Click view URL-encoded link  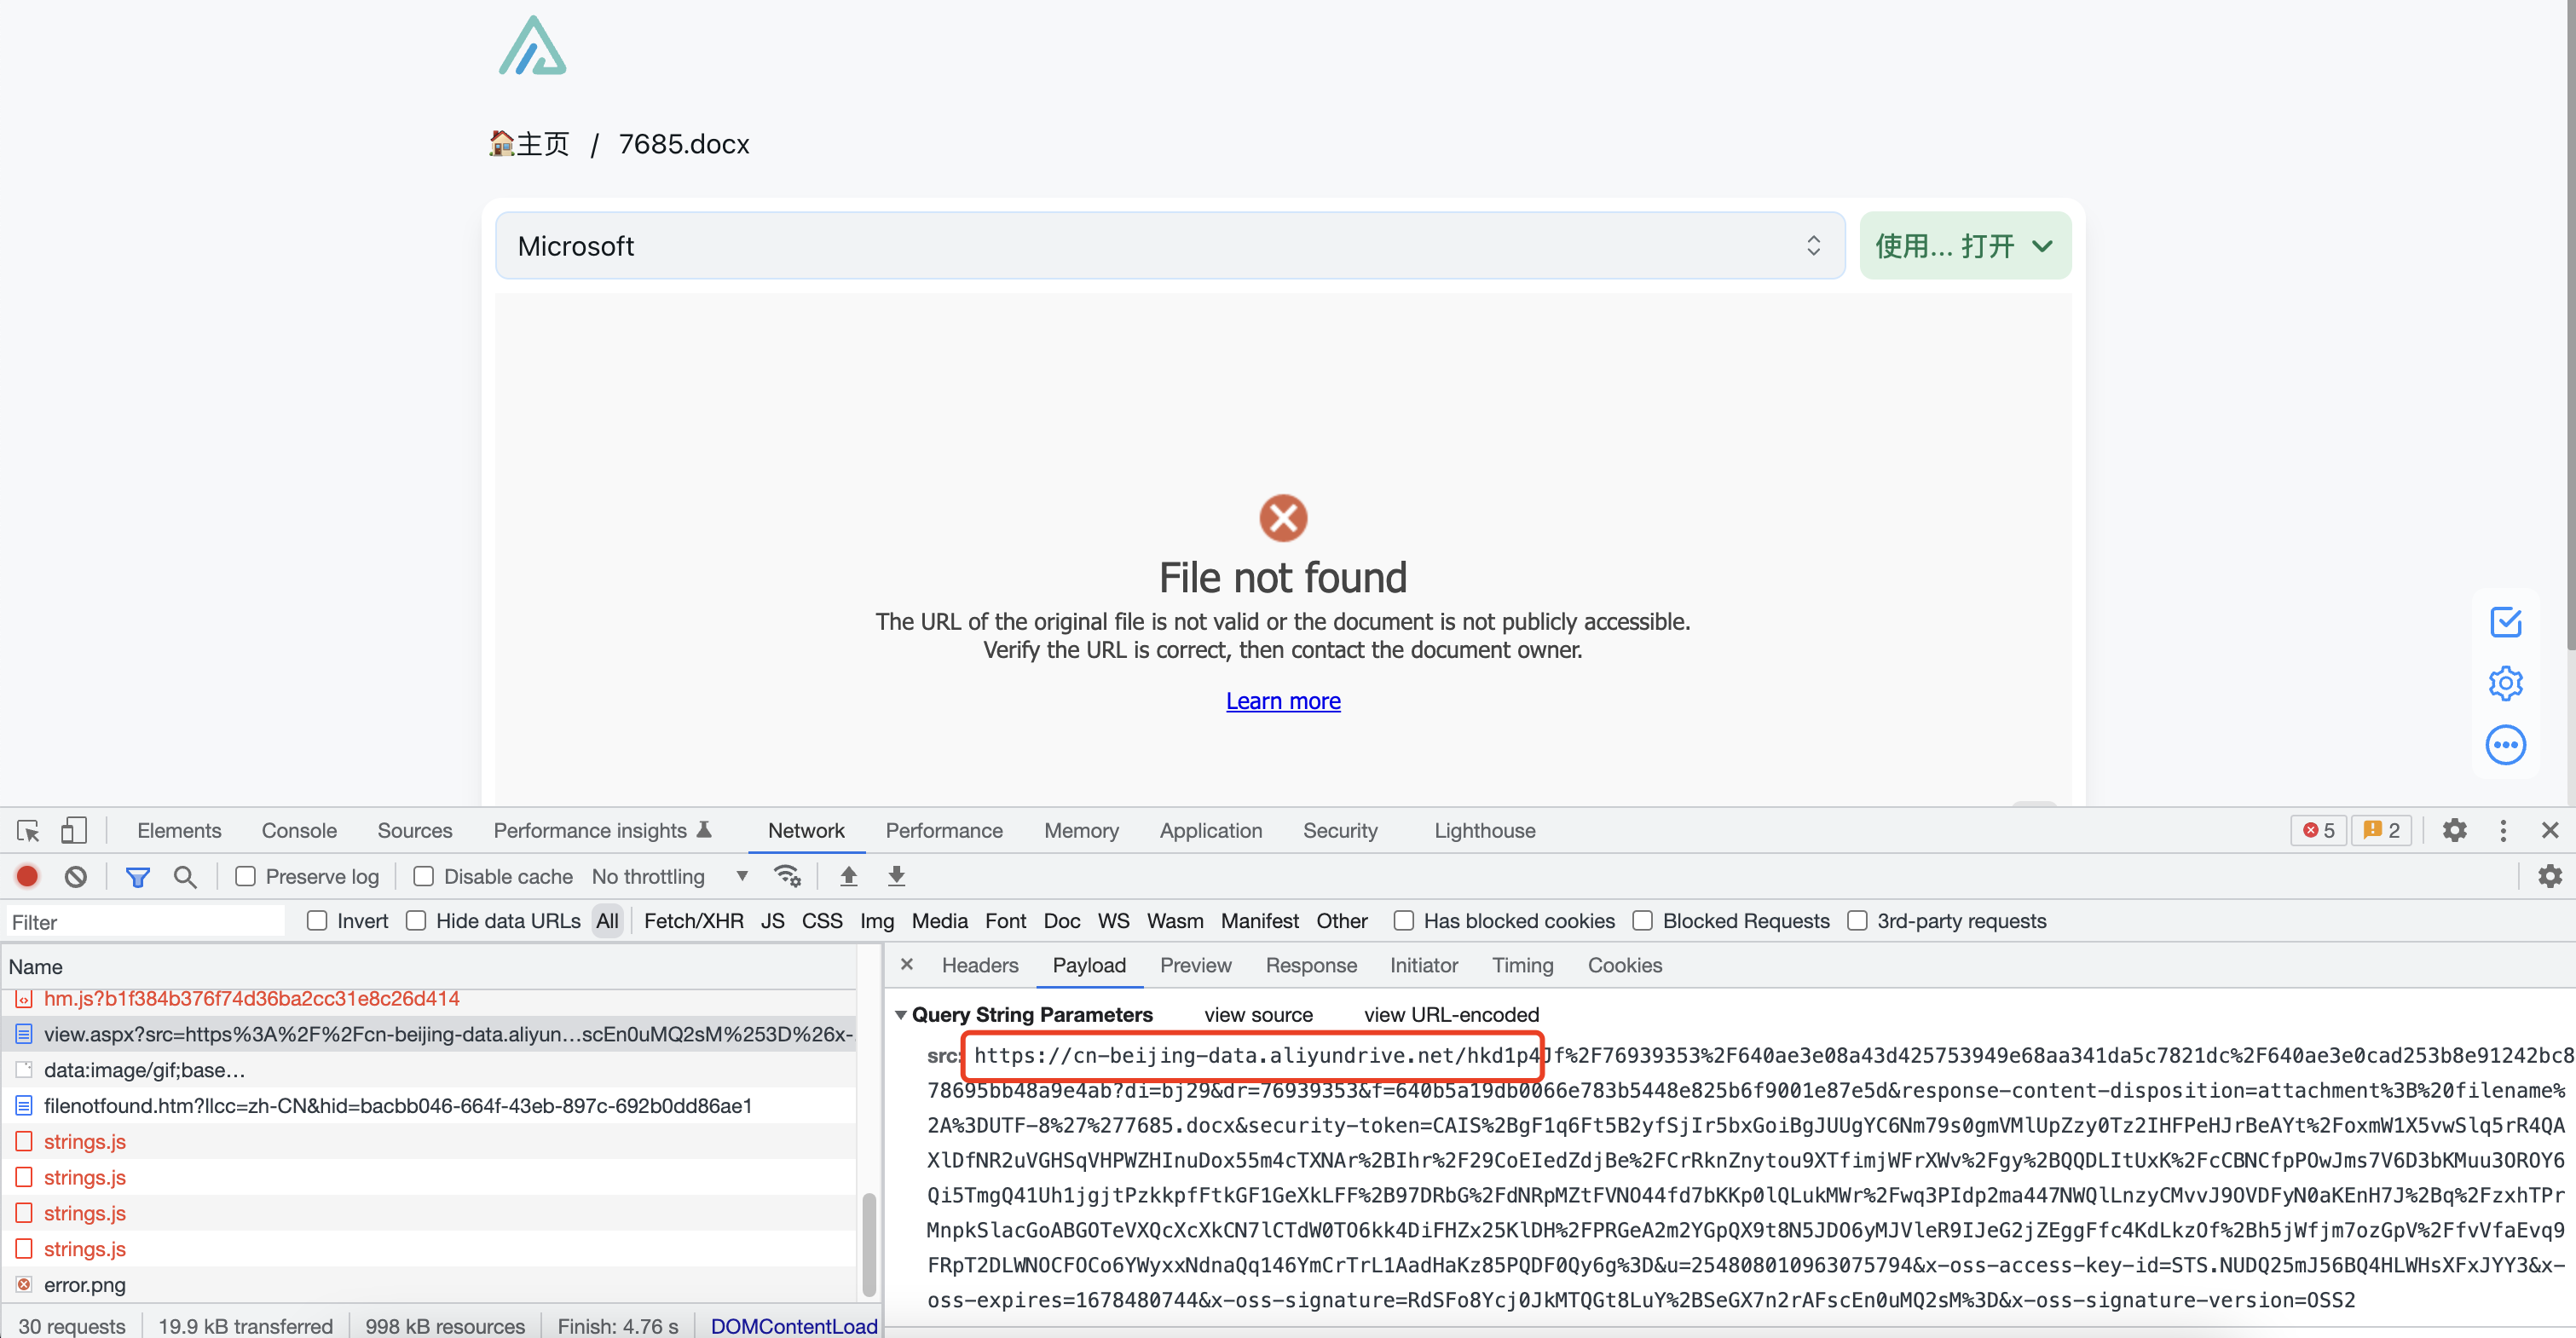coord(1451,1014)
